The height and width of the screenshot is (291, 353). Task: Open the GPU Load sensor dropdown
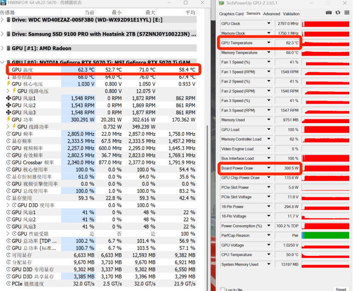point(269,130)
